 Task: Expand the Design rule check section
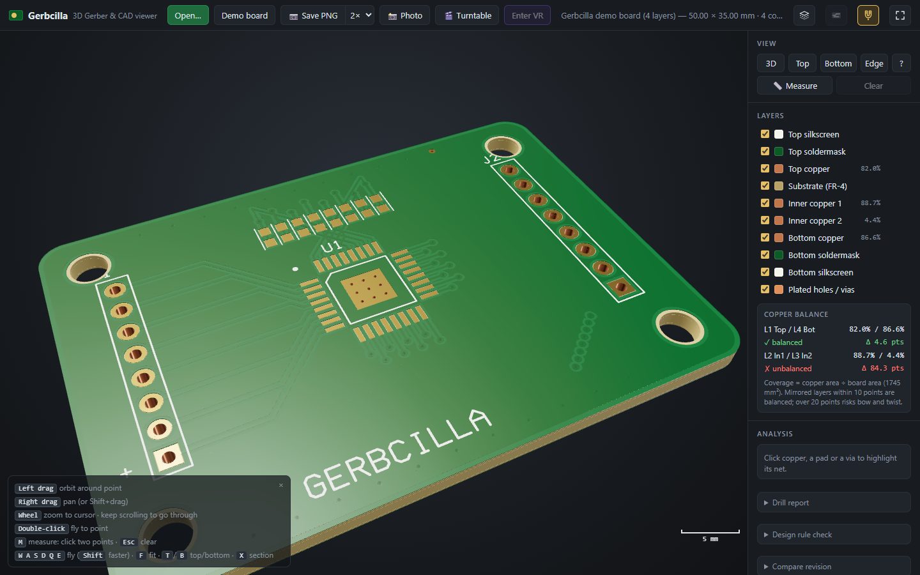834,534
